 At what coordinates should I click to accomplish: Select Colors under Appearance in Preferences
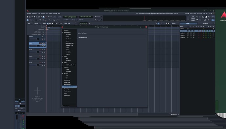point(67,48)
